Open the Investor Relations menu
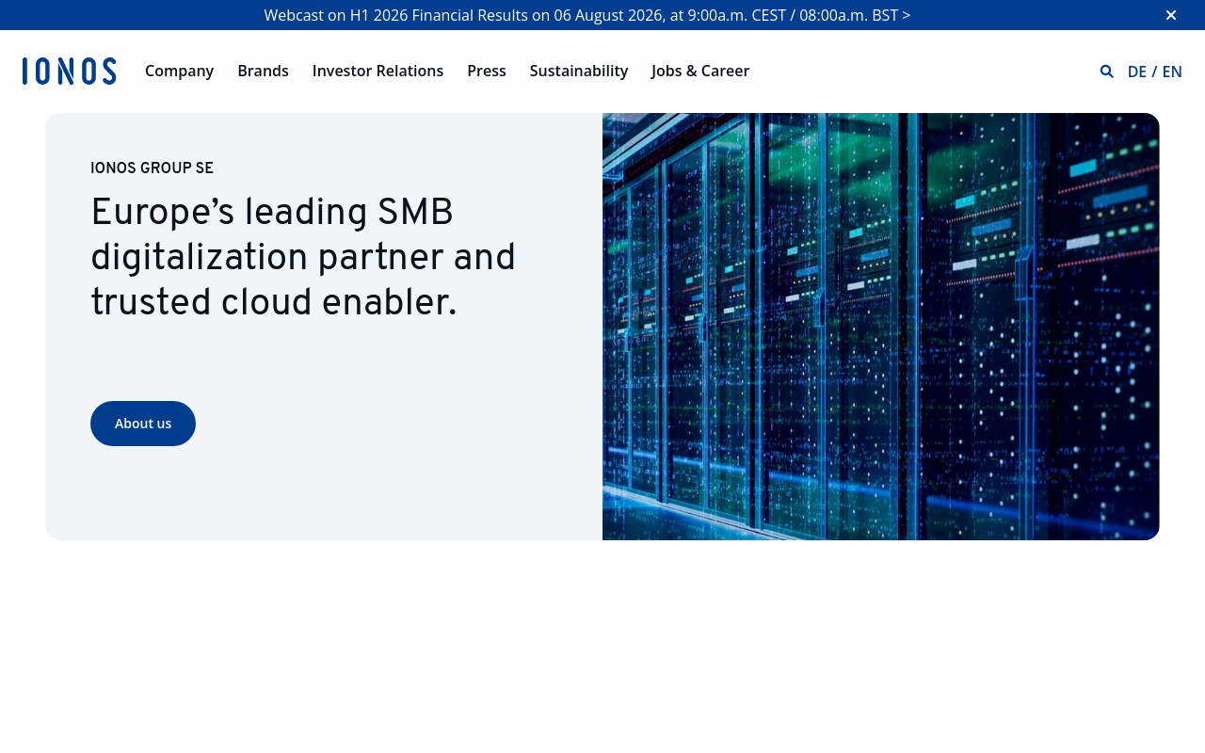 tap(378, 71)
